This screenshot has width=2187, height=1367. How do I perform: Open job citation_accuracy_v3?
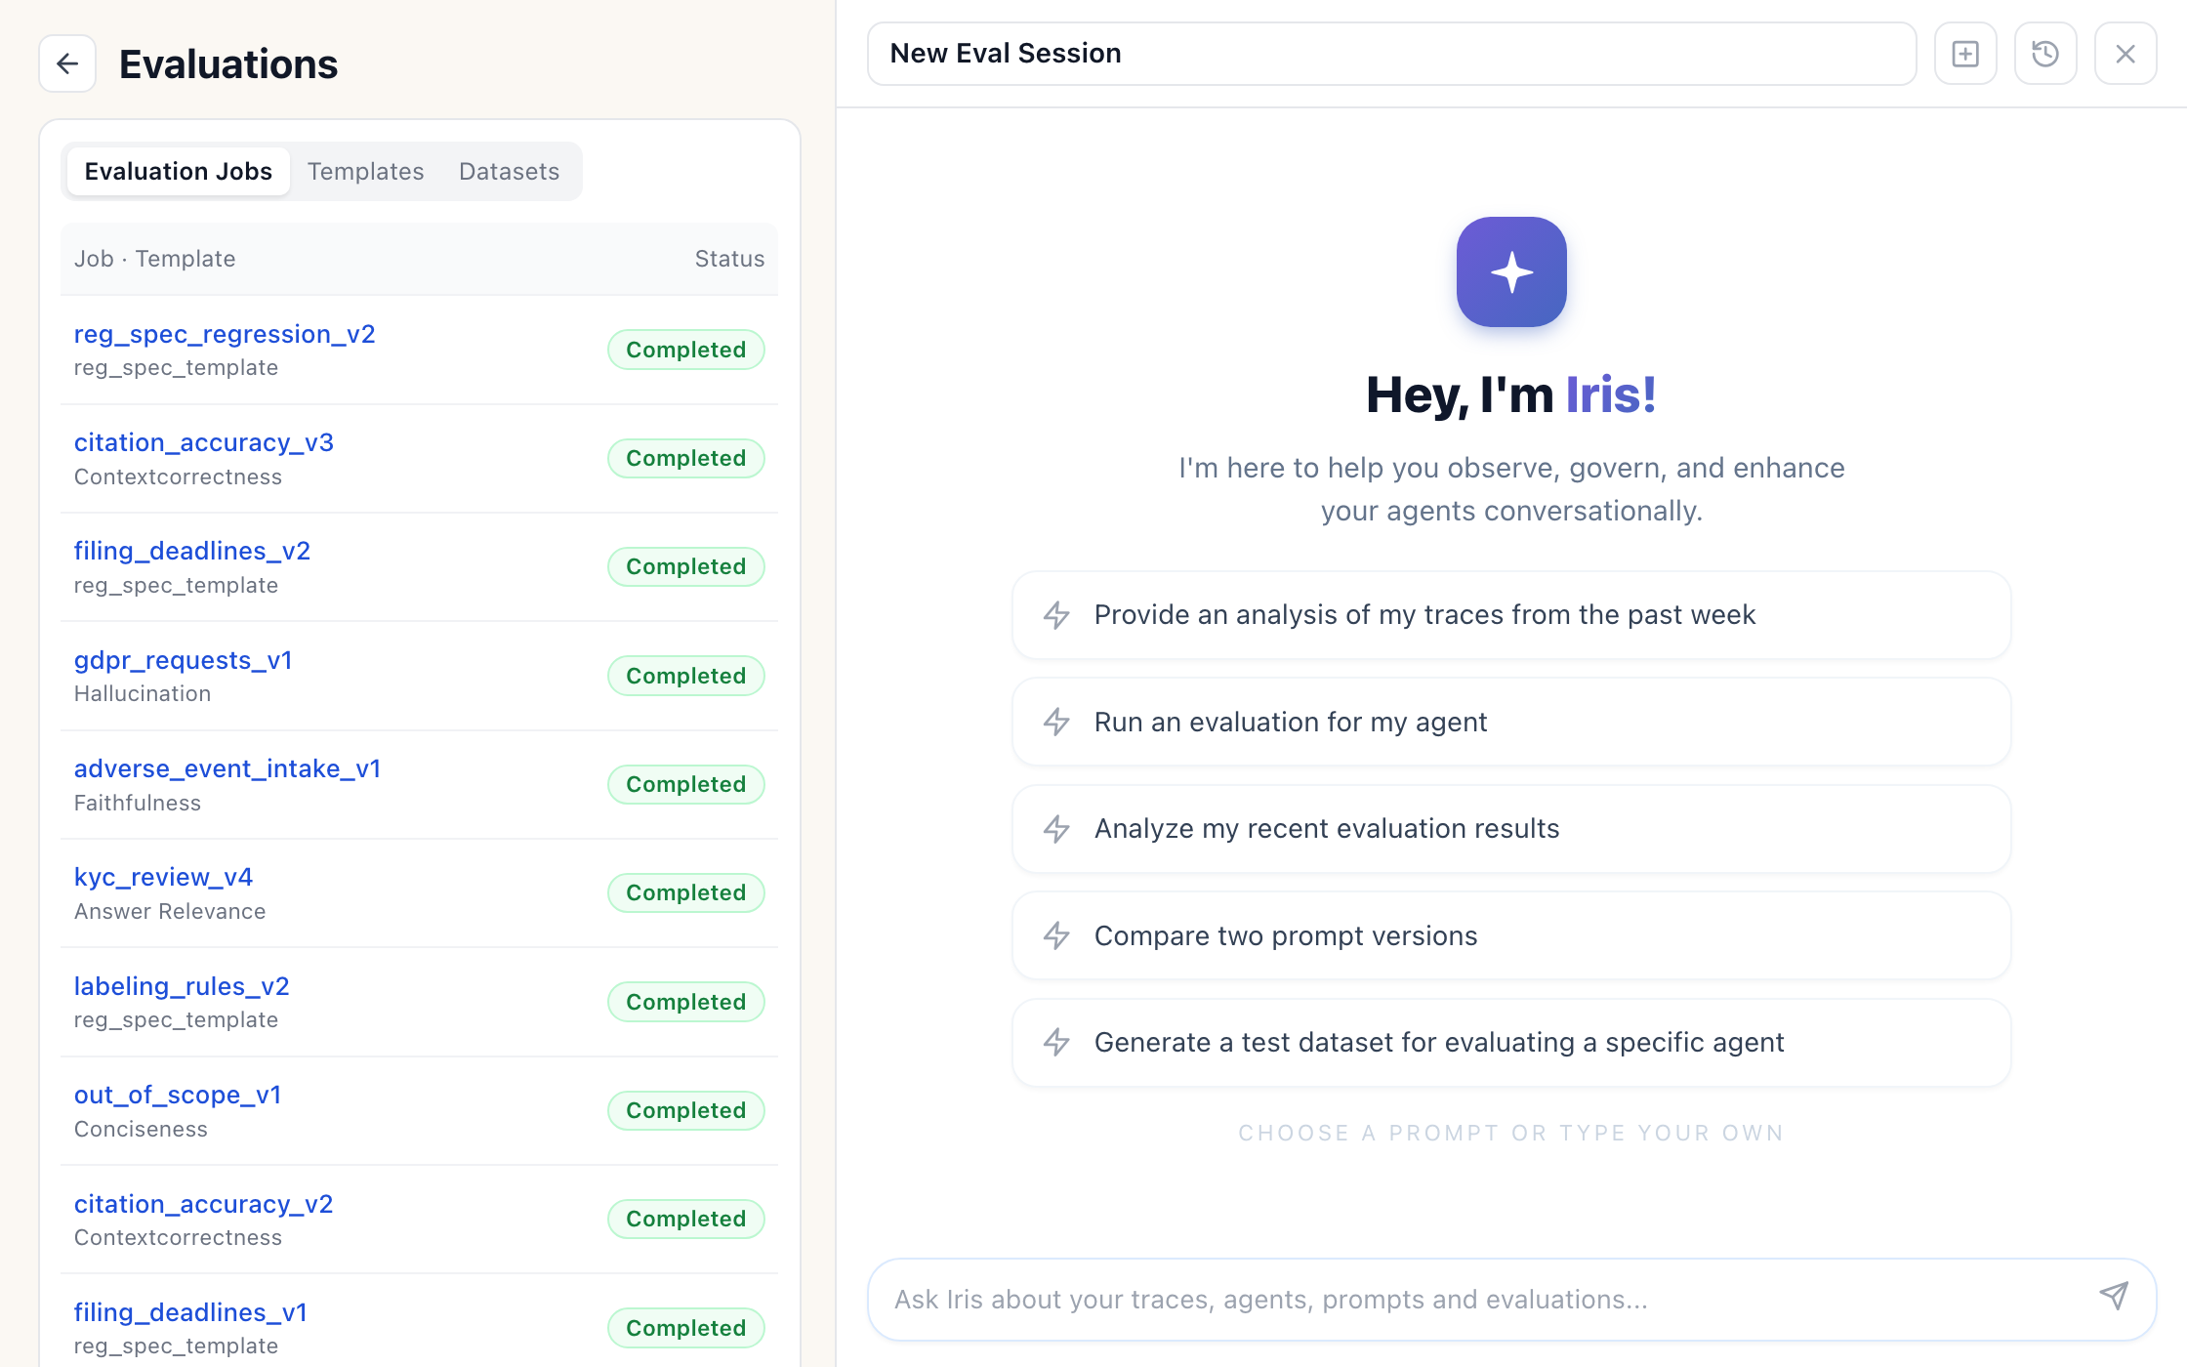pyautogui.click(x=204, y=442)
